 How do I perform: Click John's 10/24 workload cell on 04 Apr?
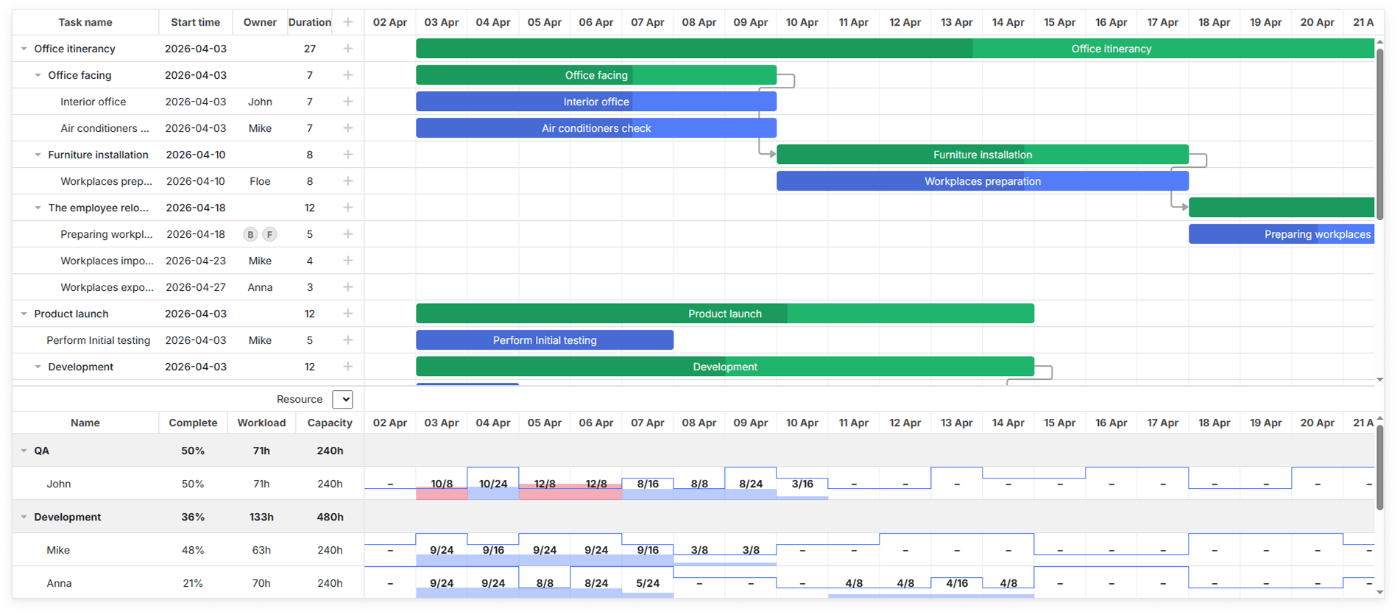point(493,484)
